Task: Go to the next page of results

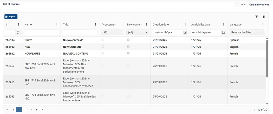Action: [37, 110]
